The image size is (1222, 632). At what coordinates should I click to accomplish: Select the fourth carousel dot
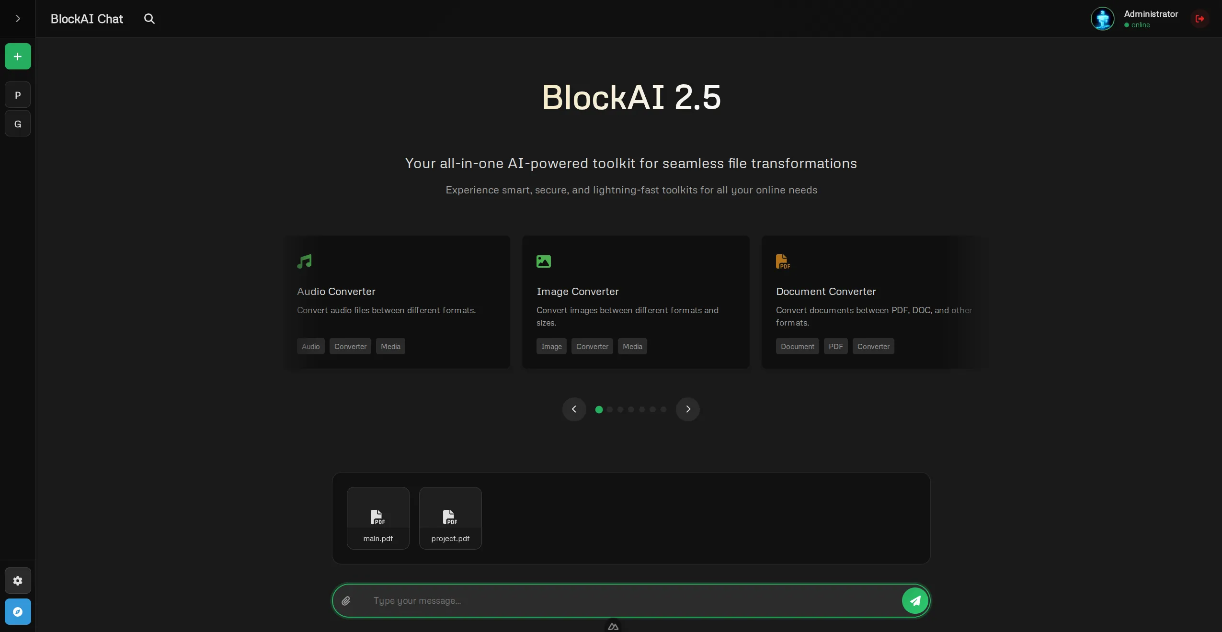[x=631, y=409]
